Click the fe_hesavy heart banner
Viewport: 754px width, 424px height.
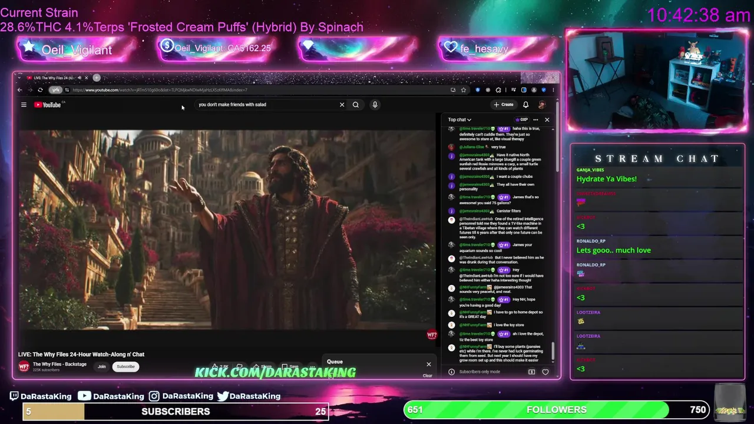[497, 49]
